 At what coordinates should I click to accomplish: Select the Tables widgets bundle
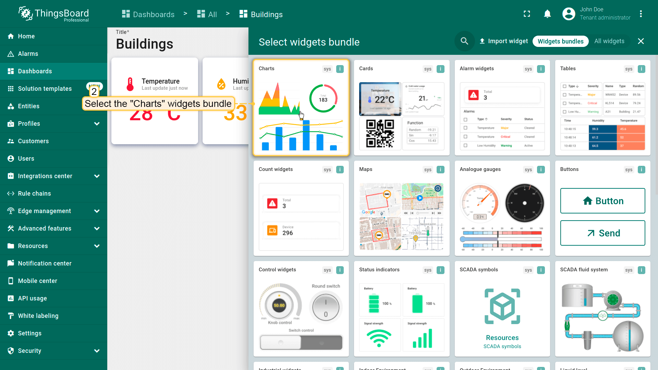[602, 108]
